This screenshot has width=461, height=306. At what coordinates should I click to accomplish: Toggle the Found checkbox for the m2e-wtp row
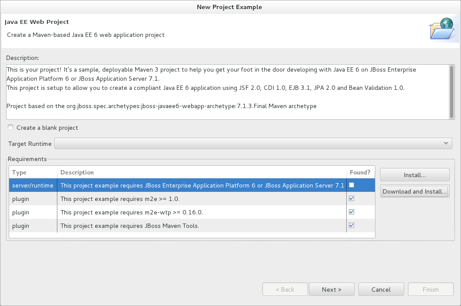pyautogui.click(x=352, y=212)
